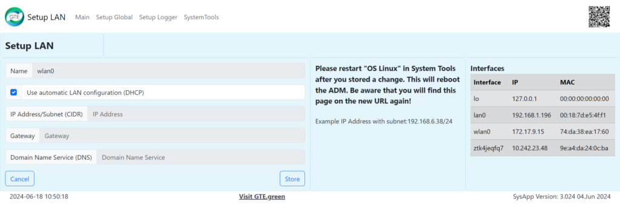
Task: Click the QR code image
Action: coord(599,17)
